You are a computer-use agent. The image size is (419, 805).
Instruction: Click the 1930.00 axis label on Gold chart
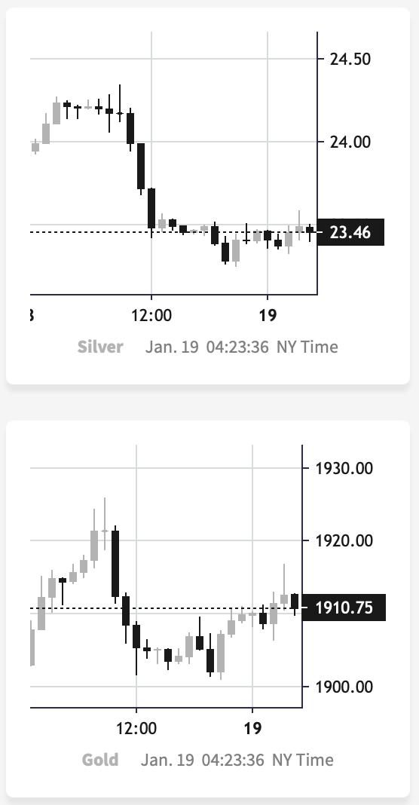point(344,468)
